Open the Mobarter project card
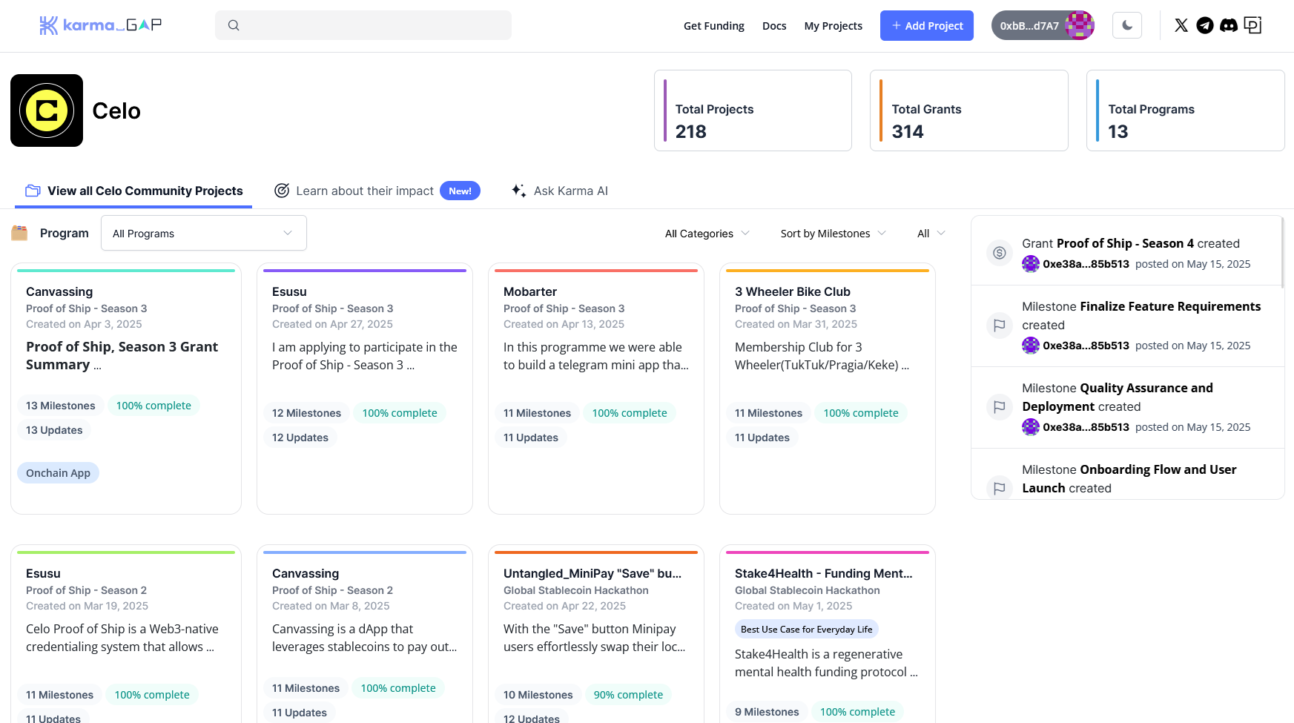Screen dimensions: 1294x723 596,389
